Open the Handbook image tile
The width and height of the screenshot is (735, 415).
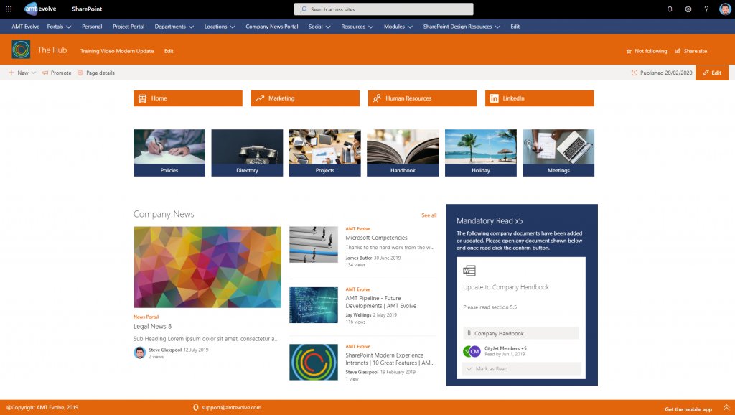(x=403, y=153)
